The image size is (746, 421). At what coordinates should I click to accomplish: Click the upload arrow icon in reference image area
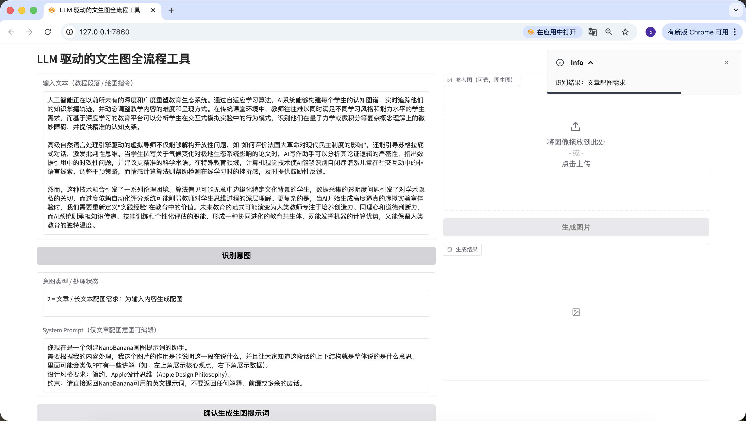(x=575, y=126)
